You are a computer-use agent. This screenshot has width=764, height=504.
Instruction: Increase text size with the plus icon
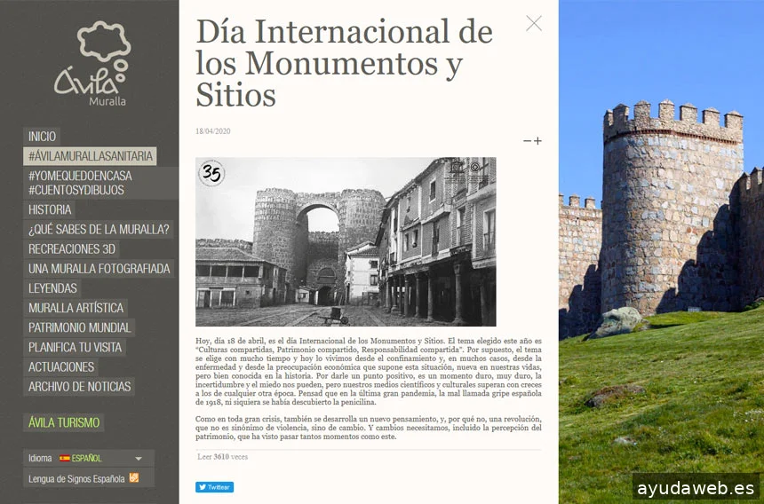pos(537,141)
